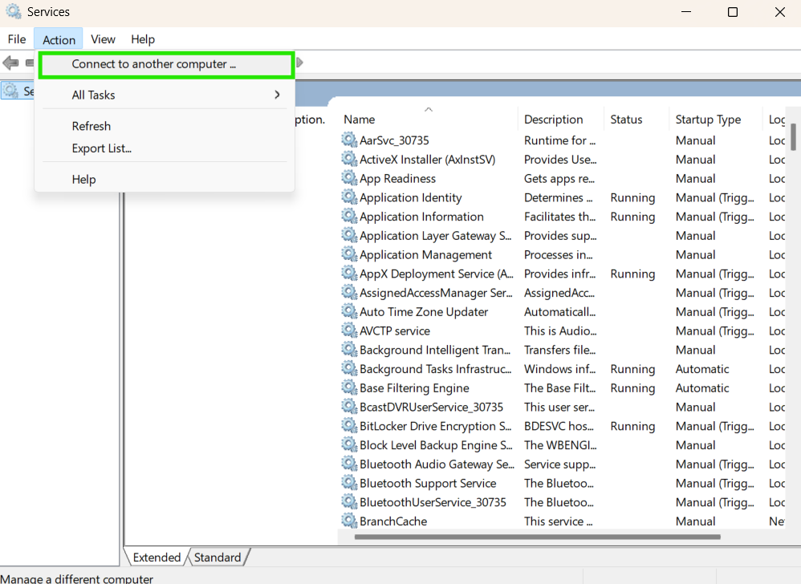This screenshot has height=584, width=801.
Task: Expand the All Tasks submenu arrow
Action: click(x=277, y=95)
